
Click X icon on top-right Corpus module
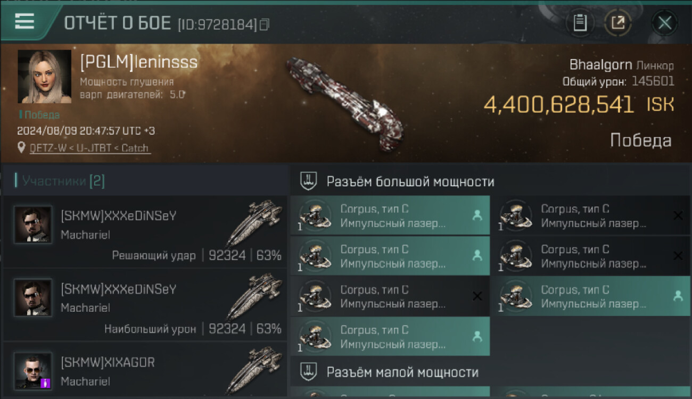click(x=678, y=215)
